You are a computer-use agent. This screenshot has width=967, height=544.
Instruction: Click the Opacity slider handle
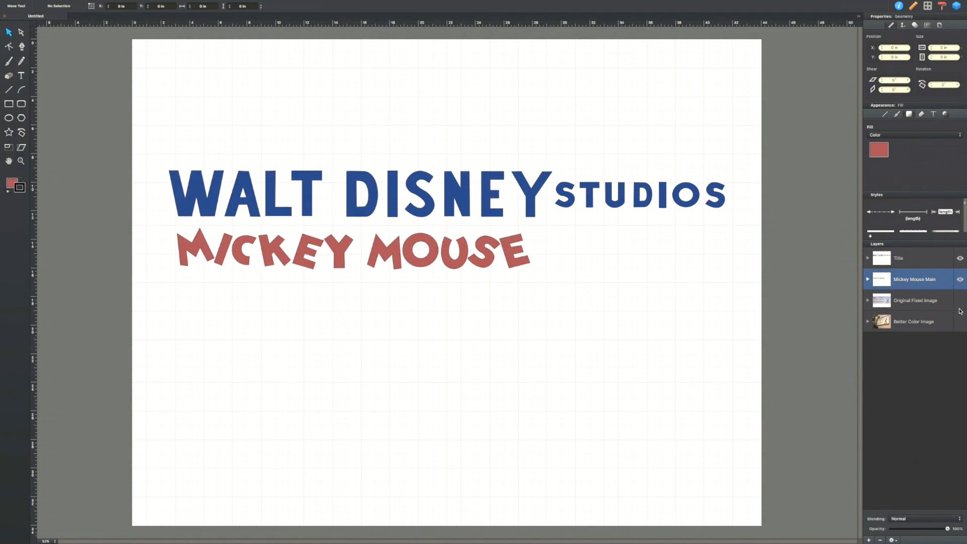coord(947,529)
